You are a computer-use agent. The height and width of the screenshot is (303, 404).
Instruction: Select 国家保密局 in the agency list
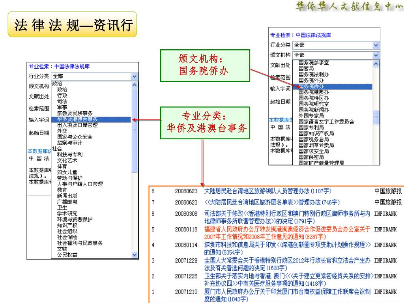pyautogui.click(x=311, y=157)
